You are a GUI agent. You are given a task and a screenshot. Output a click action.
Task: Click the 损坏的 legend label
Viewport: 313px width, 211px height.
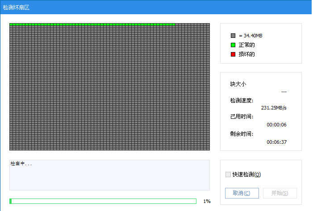pos(247,54)
